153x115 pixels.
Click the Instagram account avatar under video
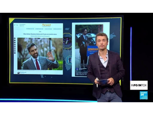point(77,69)
